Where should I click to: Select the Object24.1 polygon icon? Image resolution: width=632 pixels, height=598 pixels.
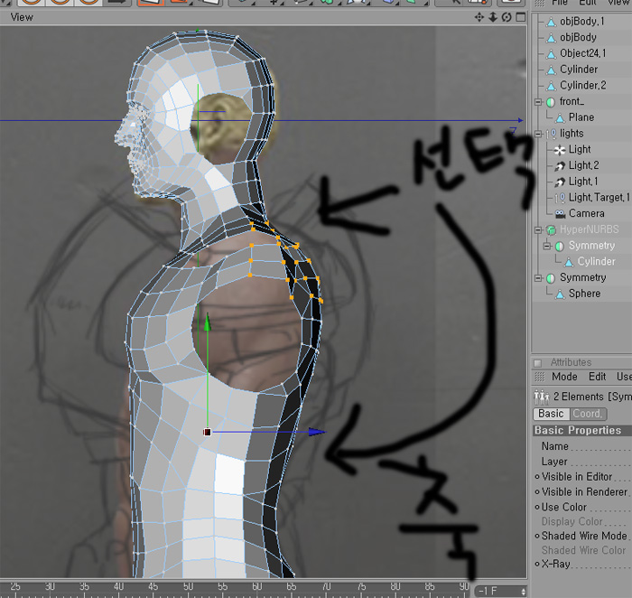click(551, 54)
